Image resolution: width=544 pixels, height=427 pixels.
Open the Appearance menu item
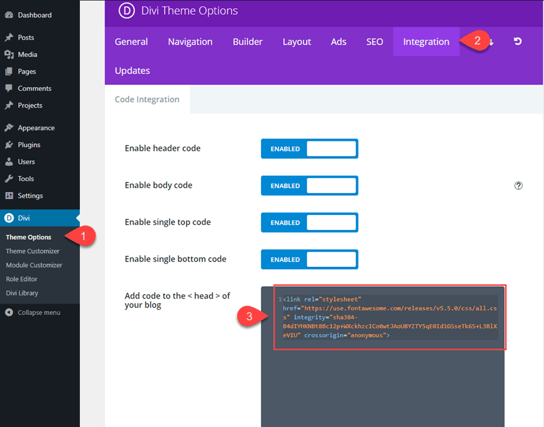[36, 128]
